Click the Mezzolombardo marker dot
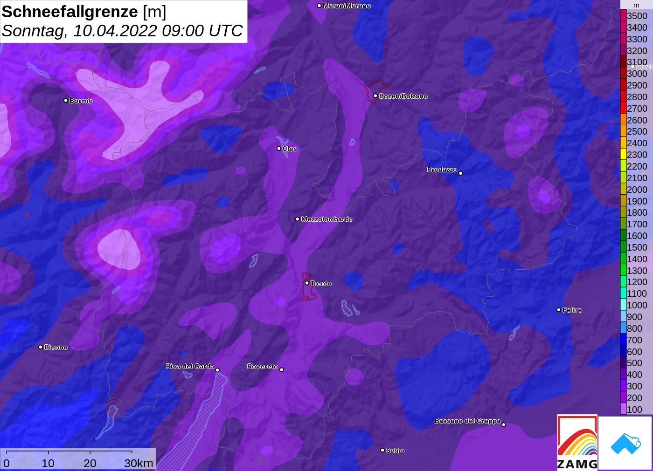 [298, 218]
